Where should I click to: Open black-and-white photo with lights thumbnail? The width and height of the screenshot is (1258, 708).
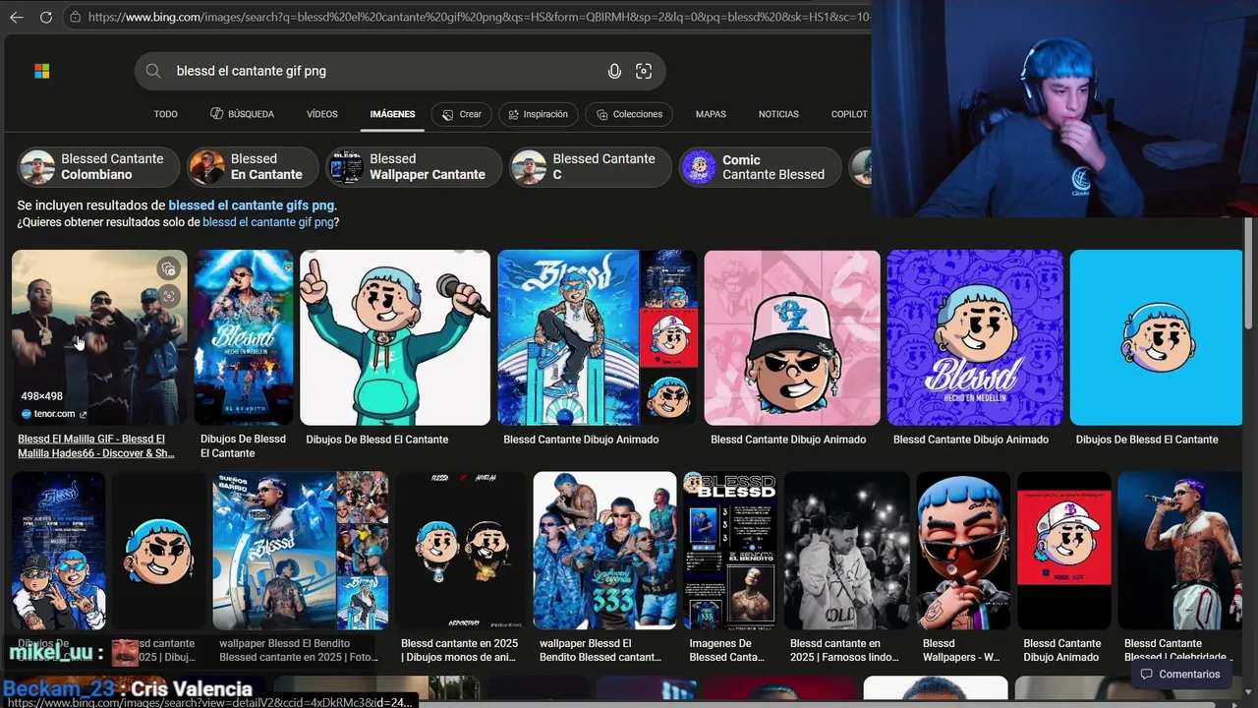(x=847, y=551)
